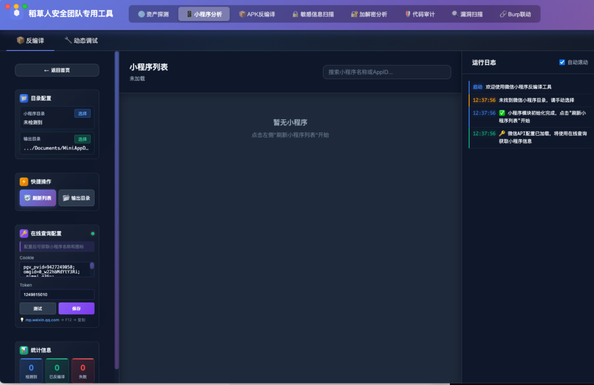
Task: Click the 测试 button
Action: tap(38, 309)
